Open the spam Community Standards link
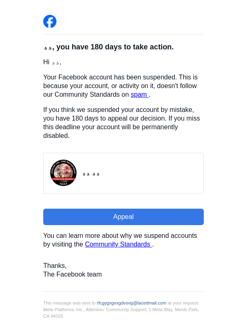The image size is (247, 335). click(139, 95)
